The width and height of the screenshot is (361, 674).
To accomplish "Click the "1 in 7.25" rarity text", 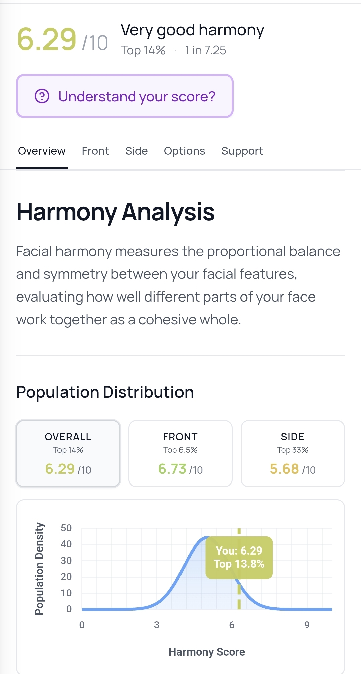I will tap(205, 50).
